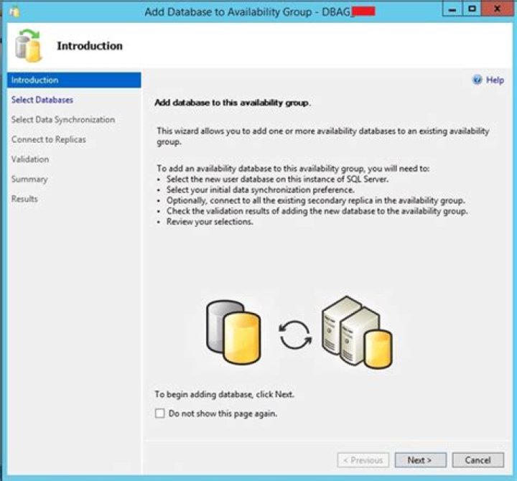517x481 pixels.
Task: Click 'Check the validation results' bullet text
Action: click(317, 211)
